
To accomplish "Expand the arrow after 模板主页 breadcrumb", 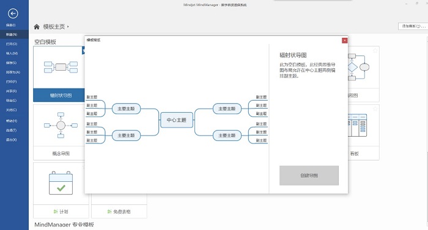I will 68,27.
